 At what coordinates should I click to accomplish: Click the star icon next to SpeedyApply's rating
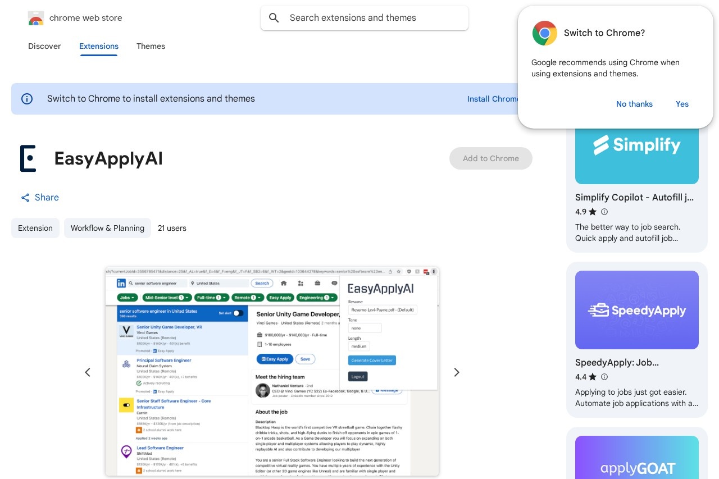point(593,377)
